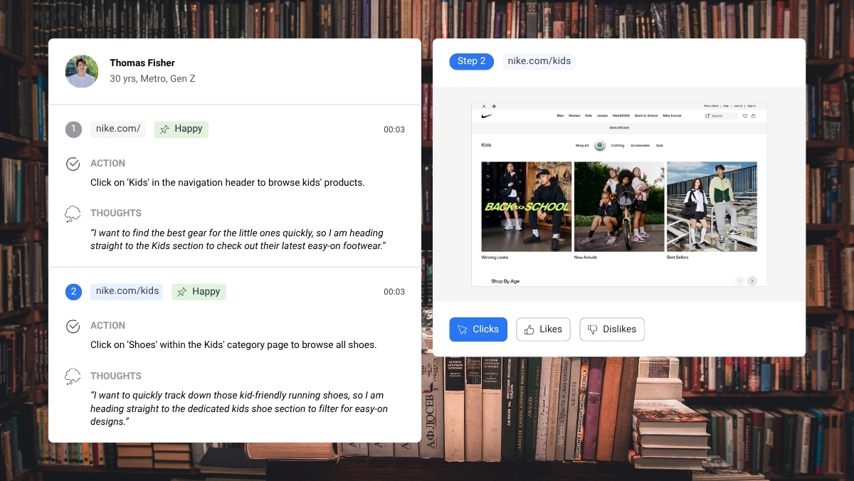Open the nike.com/kids URL chip in step 2
The height and width of the screenshot is (481, 854).
[x=127, y=292]
